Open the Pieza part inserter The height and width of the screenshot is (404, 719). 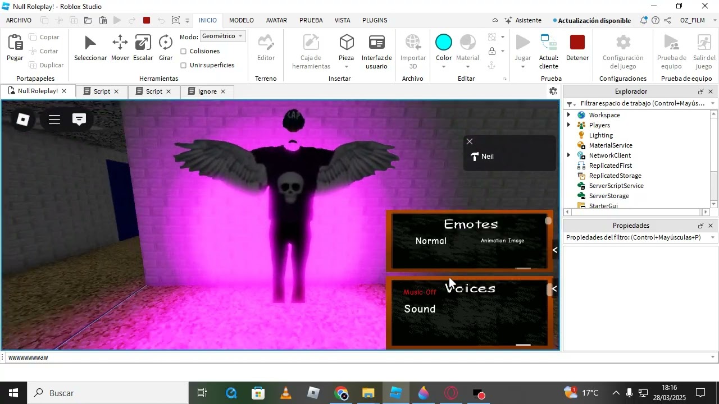pyautogui.click(x=347, y=43)
